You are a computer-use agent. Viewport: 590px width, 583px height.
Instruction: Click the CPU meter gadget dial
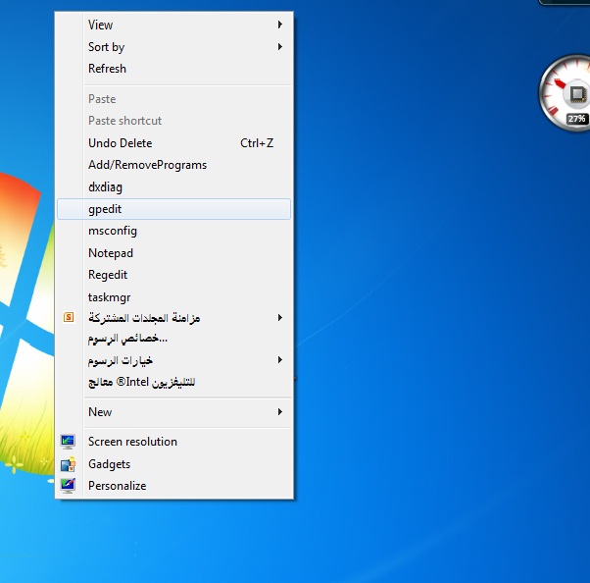tap(565, 92)
